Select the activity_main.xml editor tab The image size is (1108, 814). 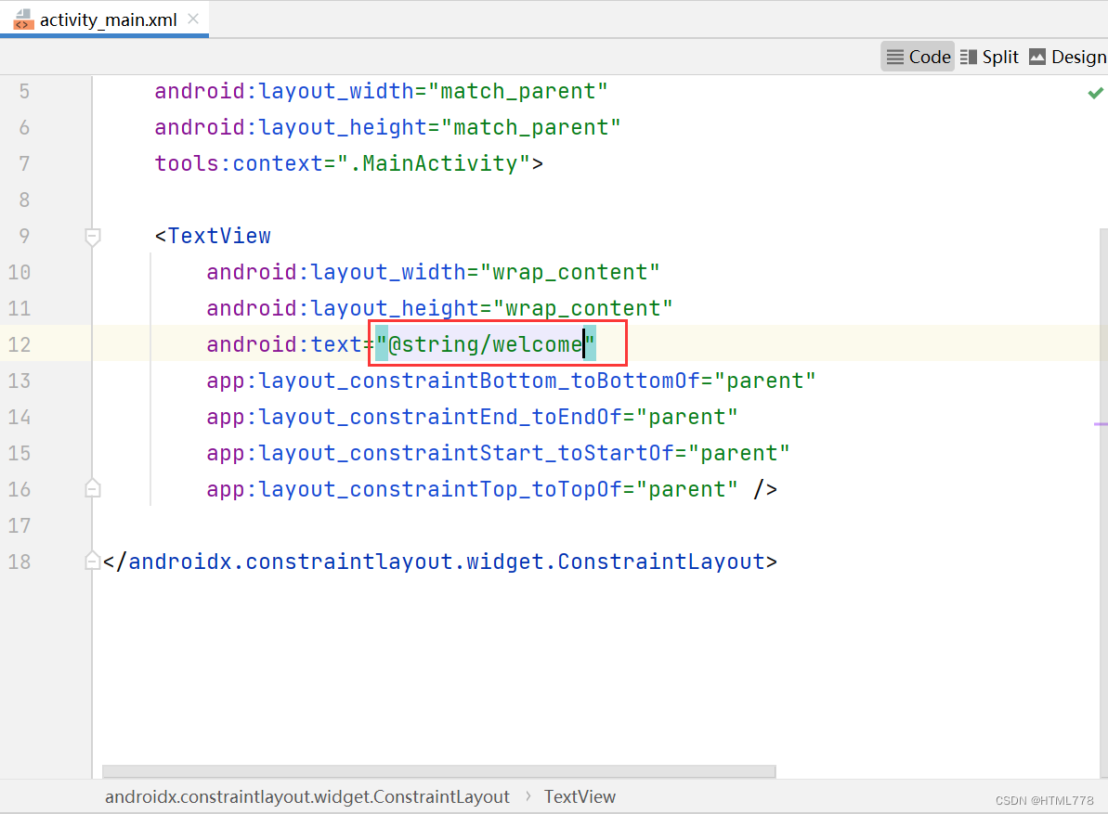click(x=105, y=19)
